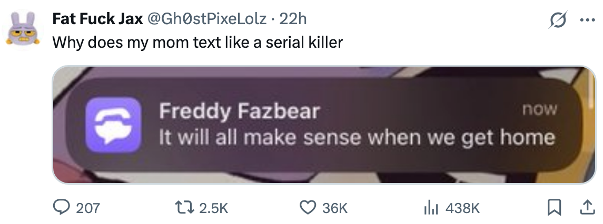Like the tweet with the heart icon

(308, 208)
